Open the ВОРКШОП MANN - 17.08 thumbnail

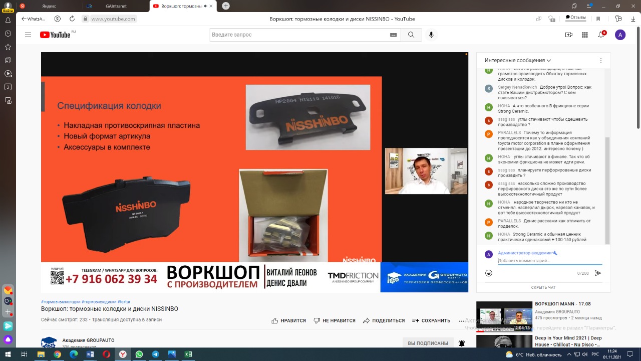tap(504, 316)
